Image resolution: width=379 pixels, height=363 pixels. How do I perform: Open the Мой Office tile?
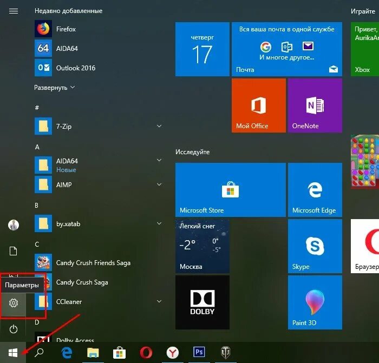point(259,105)
